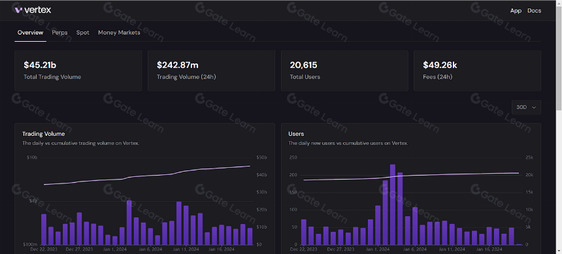Switch to the Perps tab
562x254 pixels.
coord(59,33)
